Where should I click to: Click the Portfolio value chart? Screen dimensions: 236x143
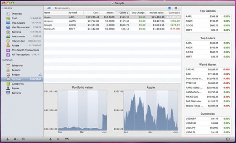coord(82,110)
